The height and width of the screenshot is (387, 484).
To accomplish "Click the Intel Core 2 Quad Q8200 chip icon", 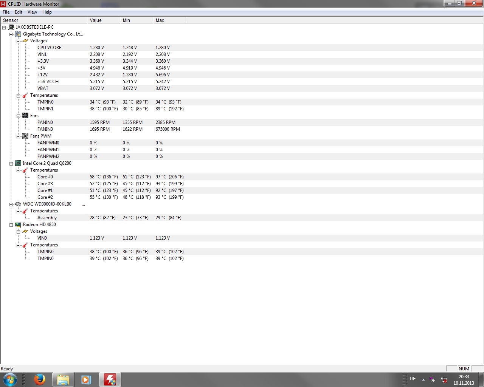I will (x=18, y=163).
